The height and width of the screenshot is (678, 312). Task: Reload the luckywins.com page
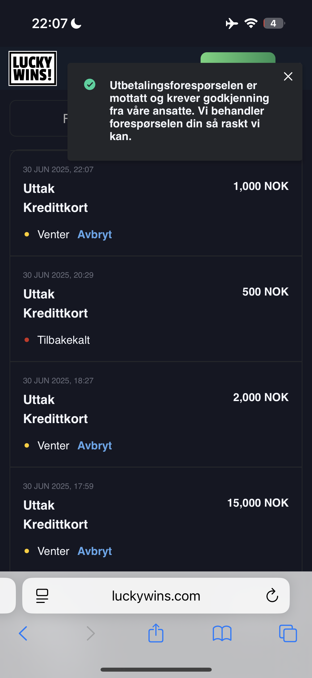tap(272, 596)
